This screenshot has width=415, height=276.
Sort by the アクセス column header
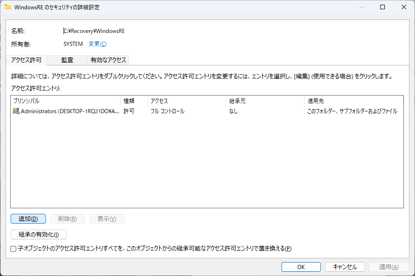(186, 101)
